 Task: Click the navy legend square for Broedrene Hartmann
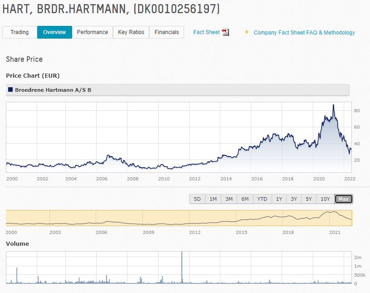[x=10, y=90]
